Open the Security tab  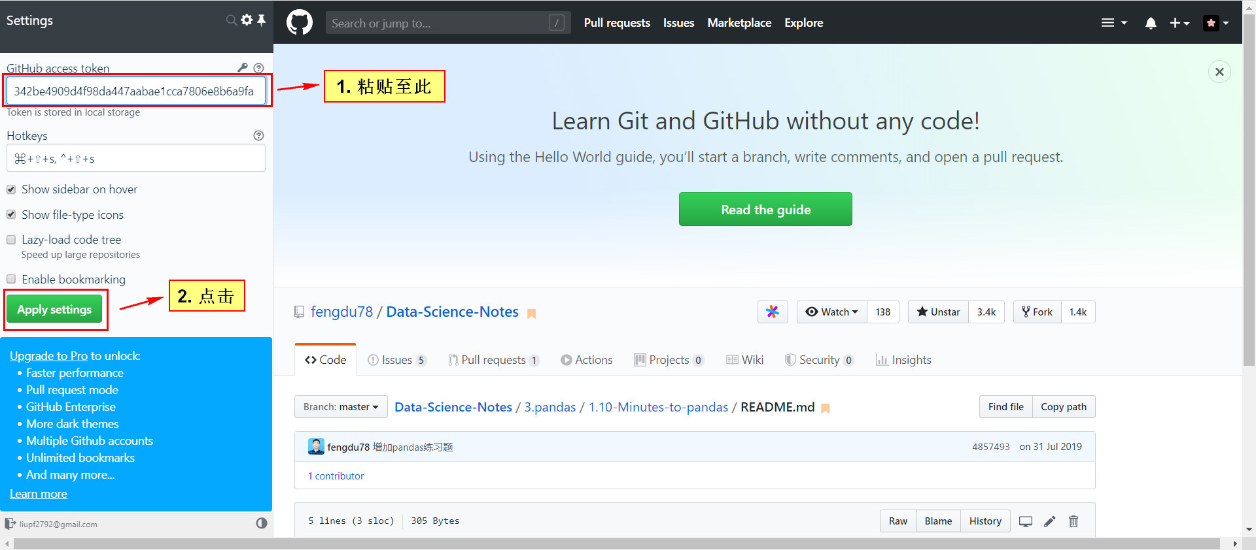[x=819, y=360]
